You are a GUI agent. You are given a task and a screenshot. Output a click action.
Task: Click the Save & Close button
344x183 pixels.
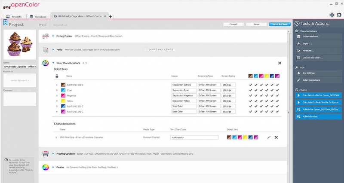click(280, 24)
